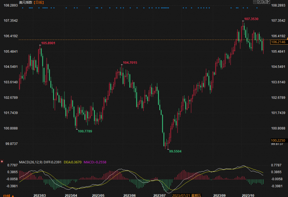Open the 日线 period selector in title

pos(39,2)
